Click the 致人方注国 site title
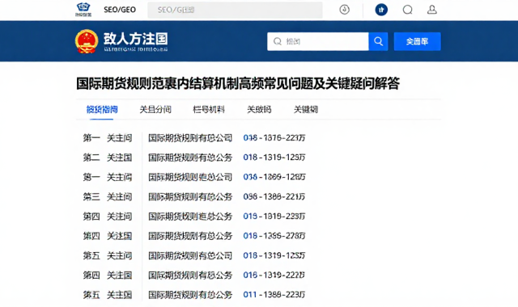The height and width of the screenshot is (307, 518). coord(135,39)
